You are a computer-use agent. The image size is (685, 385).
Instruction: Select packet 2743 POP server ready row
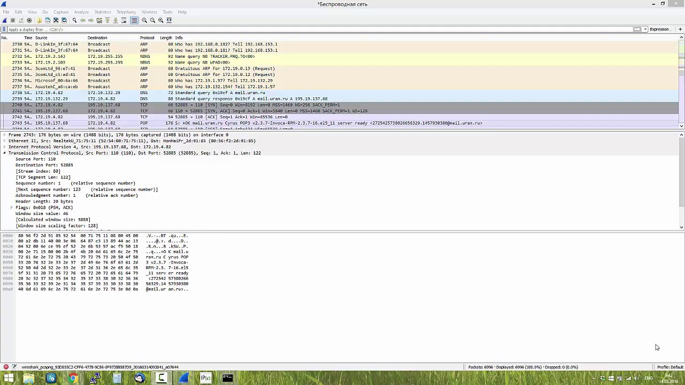pyautogui.click(x=339, y=123)
